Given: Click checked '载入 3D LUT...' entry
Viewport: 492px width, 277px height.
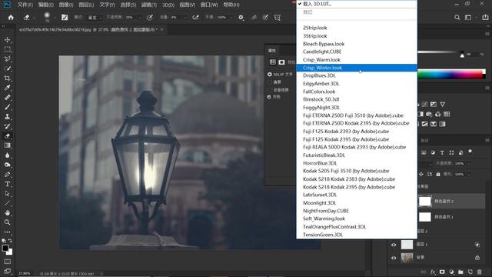Looking at the screenshot, I should pyautogui.click(x=357, y=4).
